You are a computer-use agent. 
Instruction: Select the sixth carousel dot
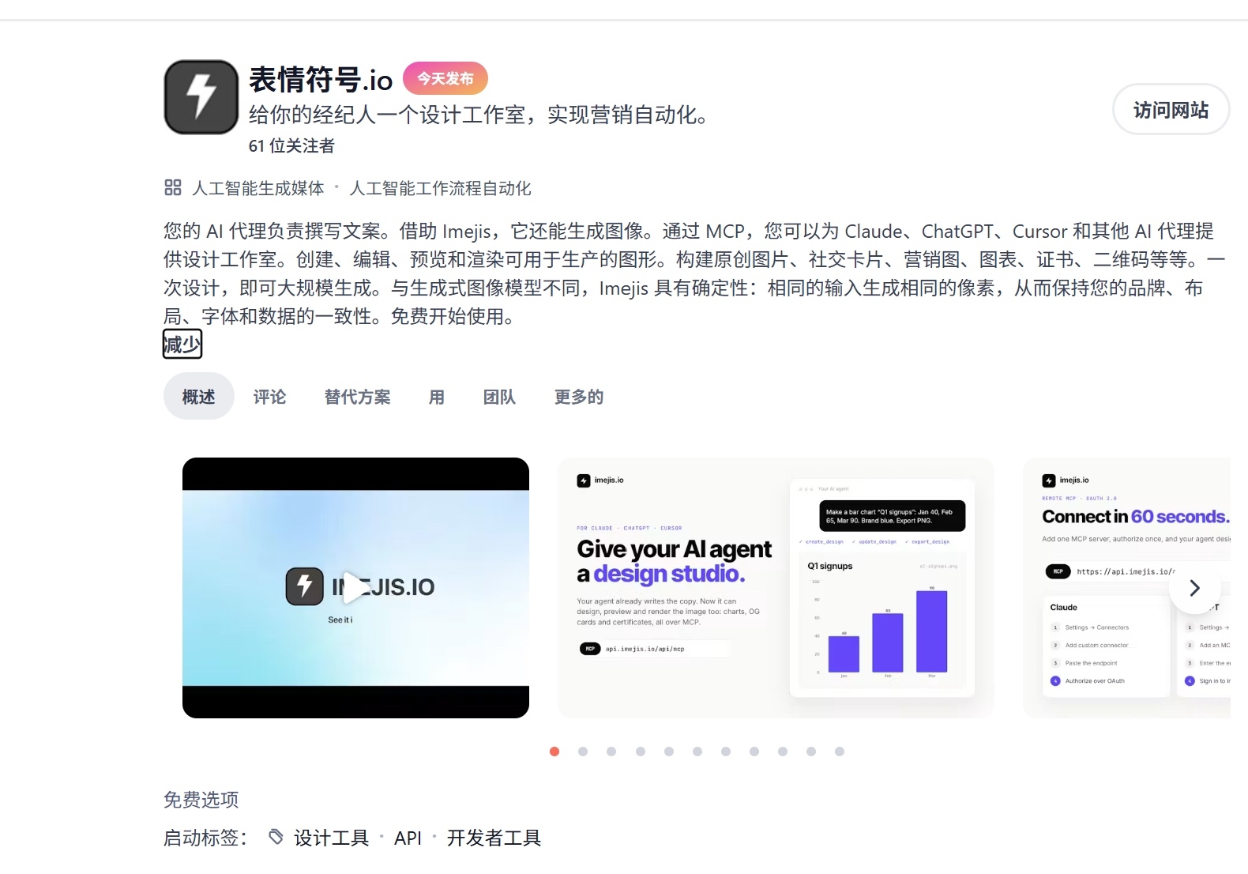click(697, 752)
